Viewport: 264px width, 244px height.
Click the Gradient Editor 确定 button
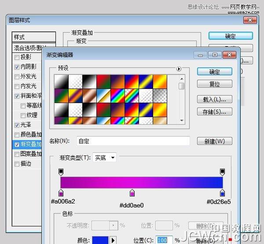point(215,72)
